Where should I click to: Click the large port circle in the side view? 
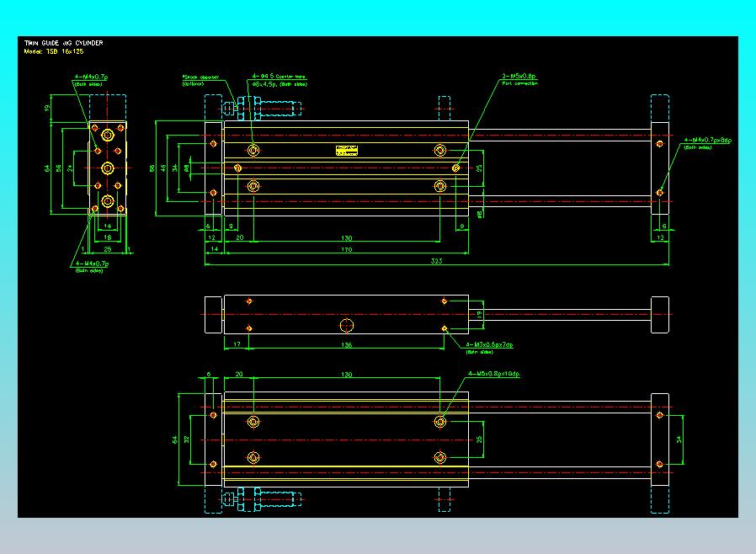click(x=346, y=326)
